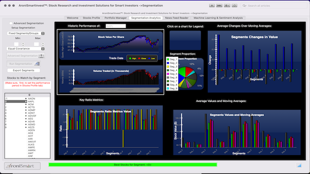Screen dimensions: 310x174
Task: Click the Advanced Segmentation button
Action: click(26, 56)
